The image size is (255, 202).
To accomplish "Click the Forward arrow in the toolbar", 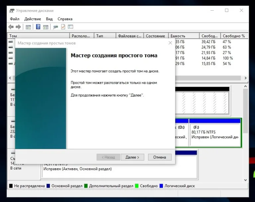I will [18, 27].
